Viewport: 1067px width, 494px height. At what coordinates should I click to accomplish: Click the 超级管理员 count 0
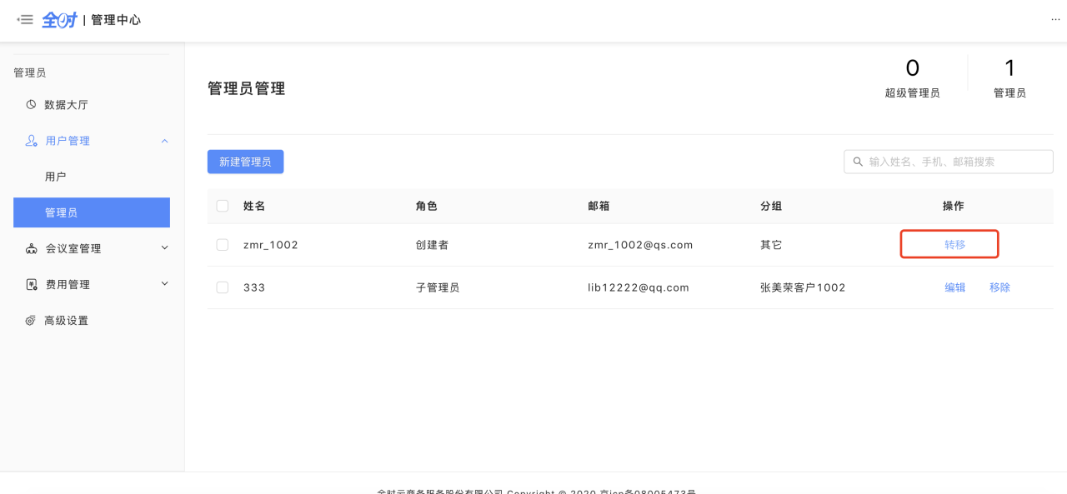coord(912,67)
